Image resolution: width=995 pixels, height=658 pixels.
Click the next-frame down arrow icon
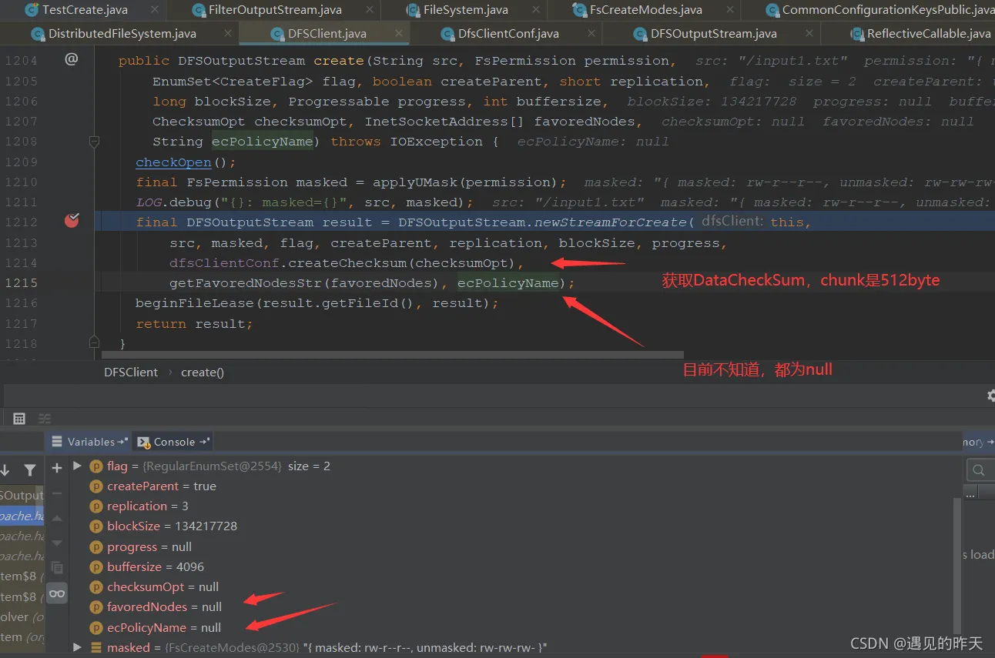(5, 469)
